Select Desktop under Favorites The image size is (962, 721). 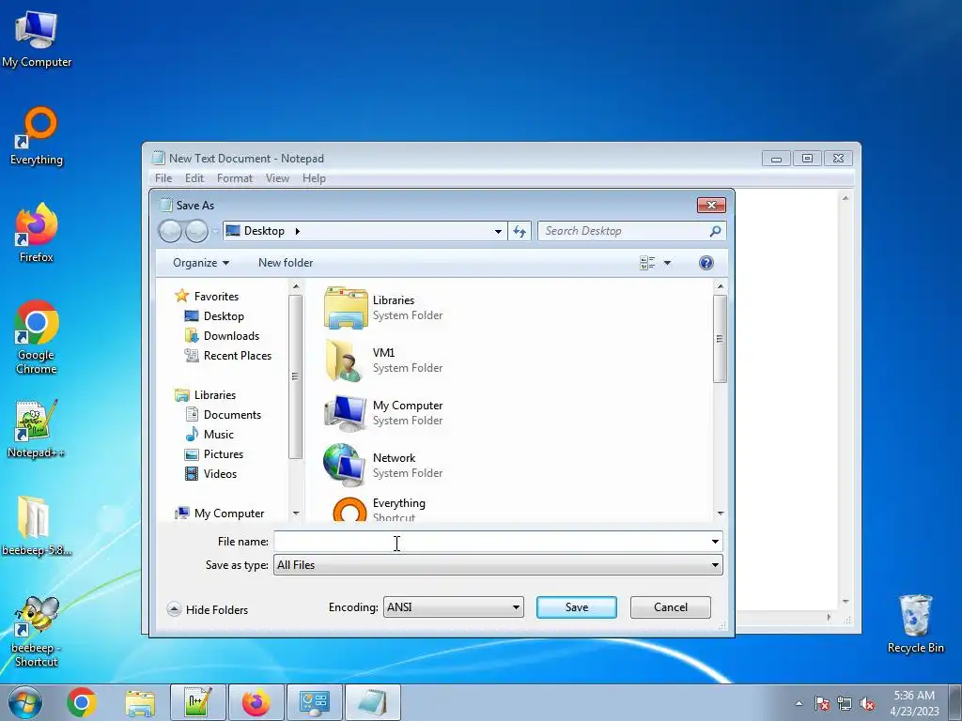point(214,316)
